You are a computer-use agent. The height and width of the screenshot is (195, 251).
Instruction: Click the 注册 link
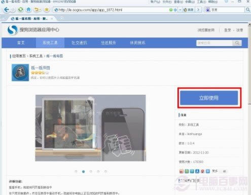[x=239, y=30]
